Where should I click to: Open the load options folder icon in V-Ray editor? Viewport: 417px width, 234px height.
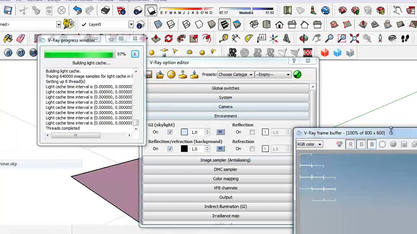click(x=160, y=74)
